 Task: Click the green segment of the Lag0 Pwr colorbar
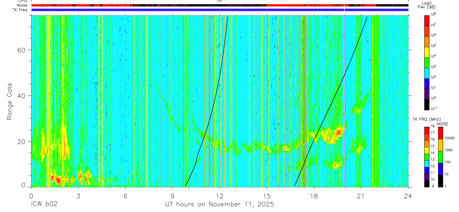click(x=426, y=62)
